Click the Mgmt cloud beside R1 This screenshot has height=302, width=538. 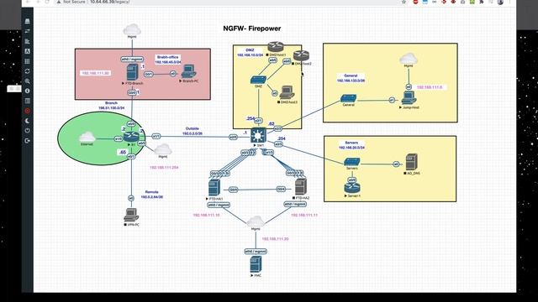[162, 149]
